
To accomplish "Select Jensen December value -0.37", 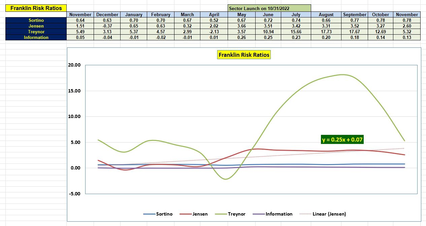I will point(107,26).
